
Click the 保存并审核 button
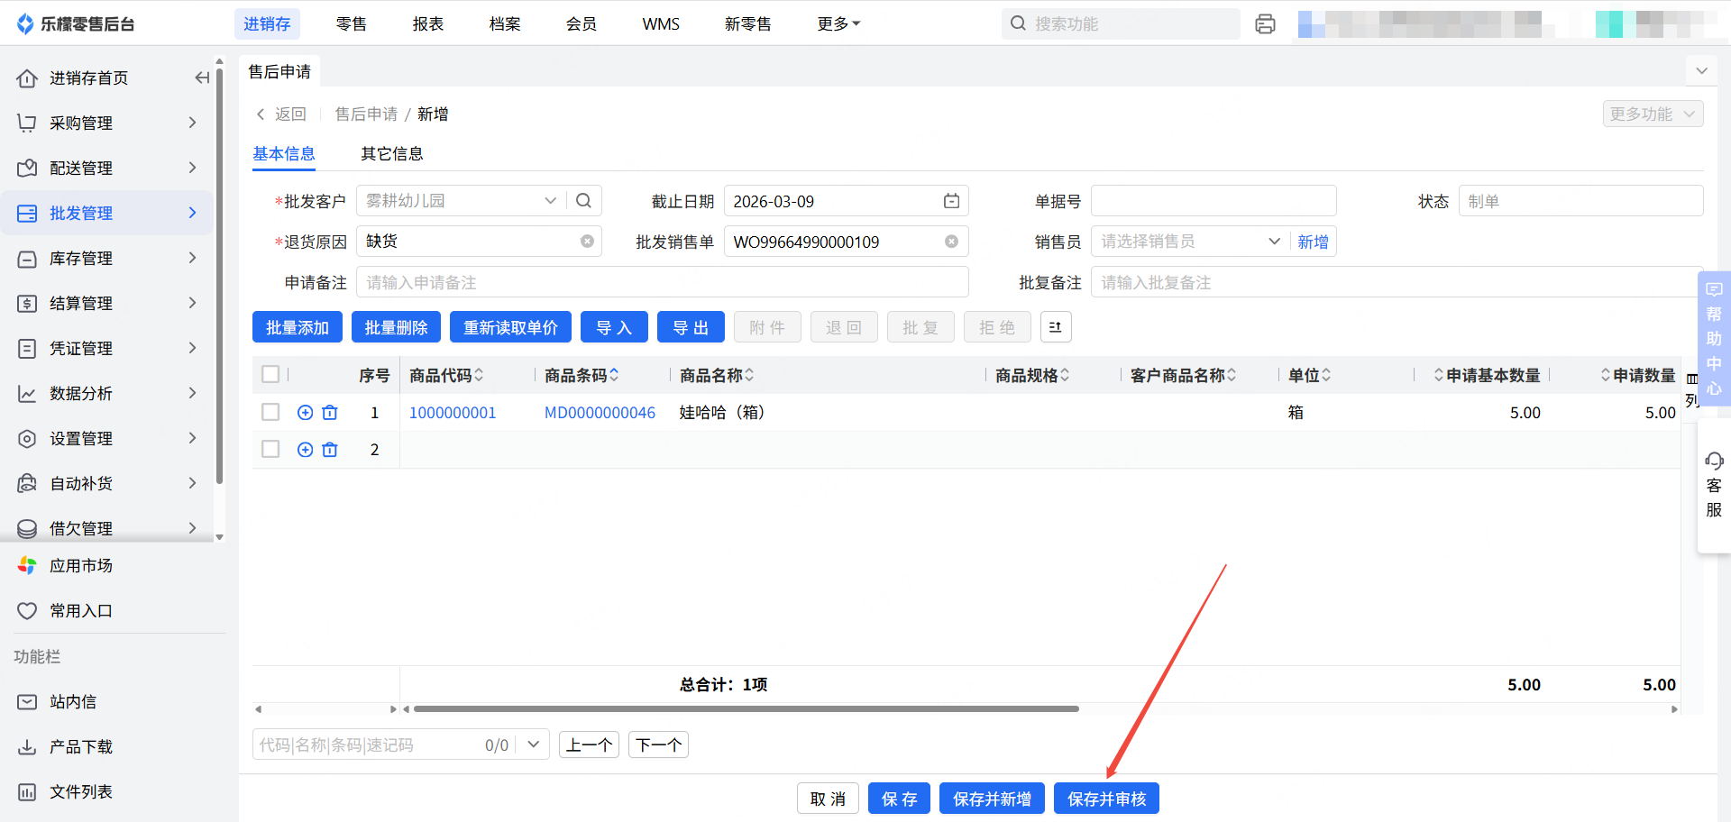pyautogui.click(x=1106, y=799)
